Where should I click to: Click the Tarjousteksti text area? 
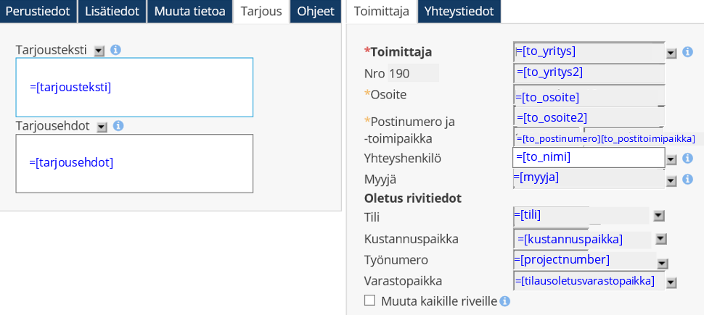[x=134, y=87]
